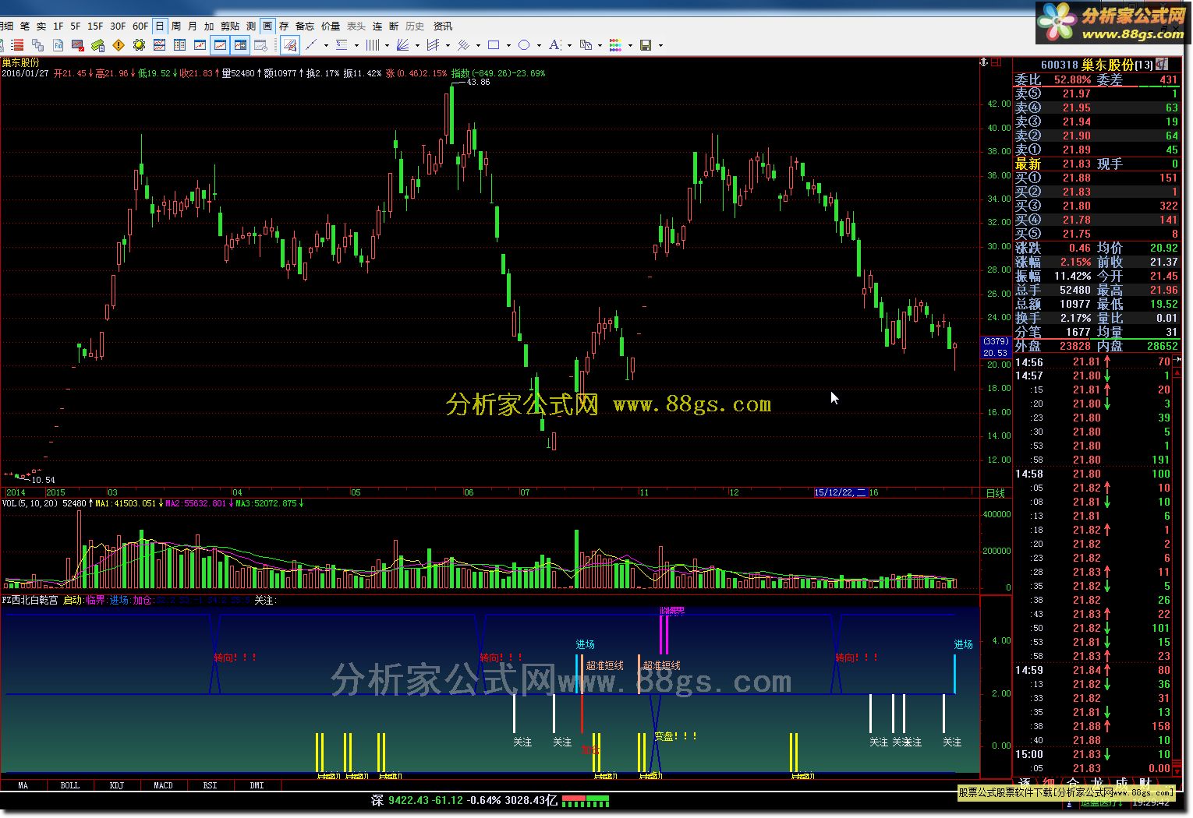
Task: Click the copy drawings toolbar icon
Action: click(x=586, y=45)
